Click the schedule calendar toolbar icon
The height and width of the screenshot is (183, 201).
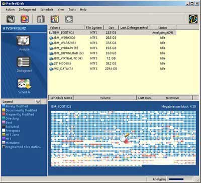55,19
